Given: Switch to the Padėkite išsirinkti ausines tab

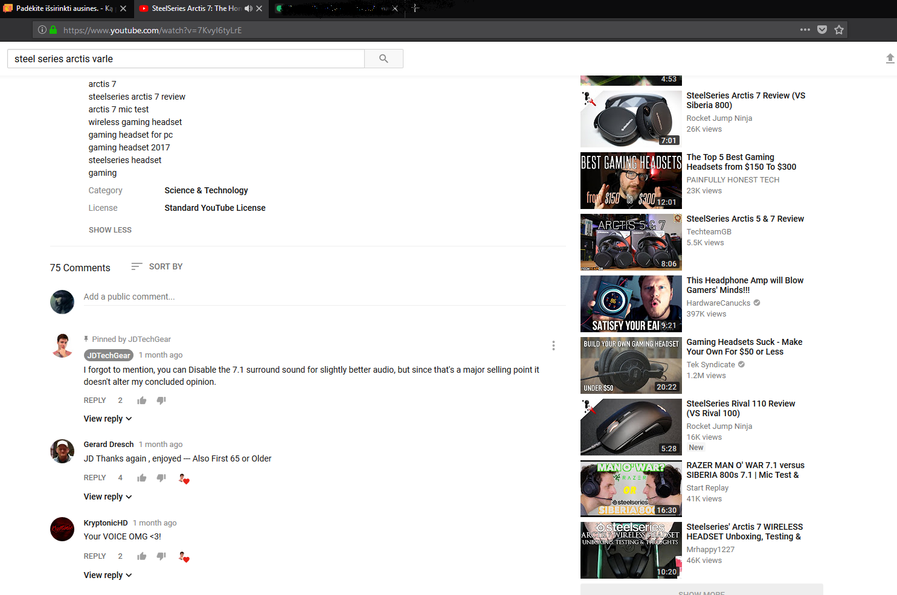Looking at the screenshot, I should pos(65,8).
